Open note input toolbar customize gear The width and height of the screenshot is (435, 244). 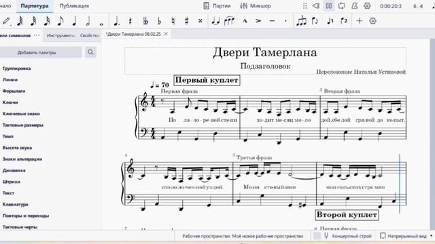click(373, 21)
